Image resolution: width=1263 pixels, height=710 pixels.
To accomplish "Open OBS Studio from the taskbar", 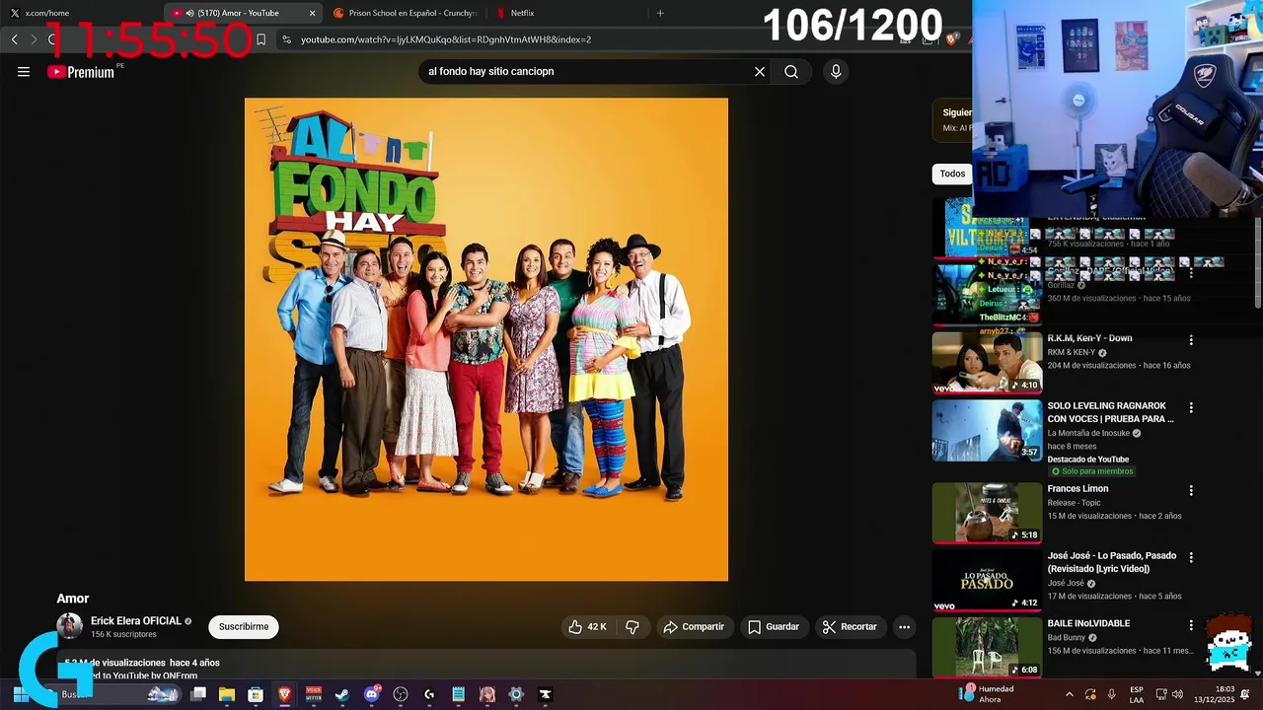I will coord(401,694).
